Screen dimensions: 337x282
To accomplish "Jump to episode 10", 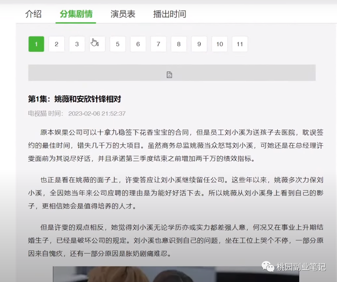I will (x=219, y=44).
